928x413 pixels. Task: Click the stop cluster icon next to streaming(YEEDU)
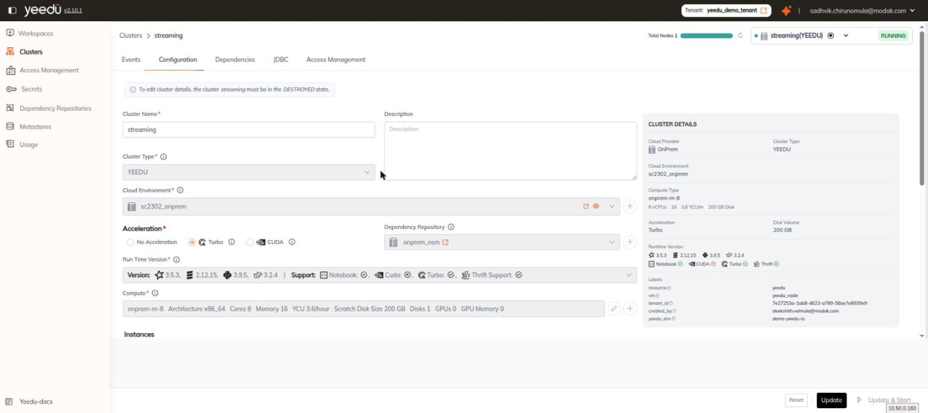830,36
